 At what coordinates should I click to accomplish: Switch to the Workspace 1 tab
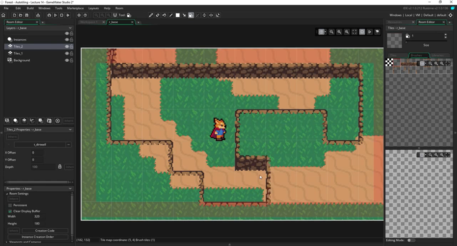[x=88, y=22]
